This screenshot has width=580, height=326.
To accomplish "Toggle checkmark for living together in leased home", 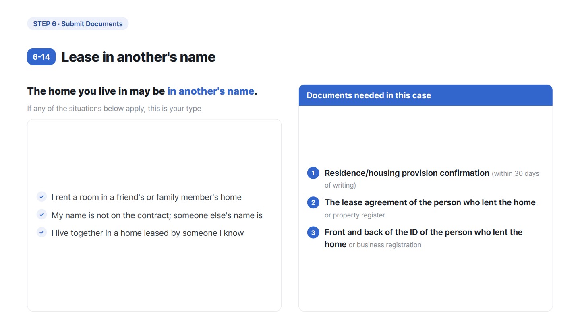I will click(x=41, y=233).
